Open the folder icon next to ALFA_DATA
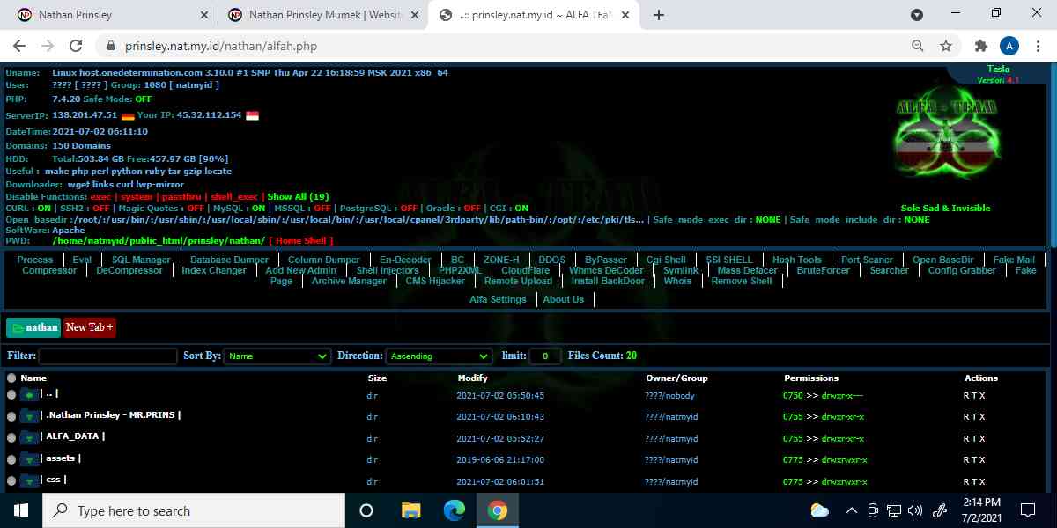 click(x=29, y=437)
